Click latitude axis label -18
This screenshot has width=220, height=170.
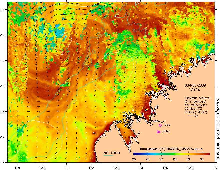click(2, 163)
